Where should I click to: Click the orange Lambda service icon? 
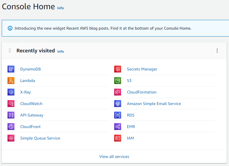coord(11,81)
